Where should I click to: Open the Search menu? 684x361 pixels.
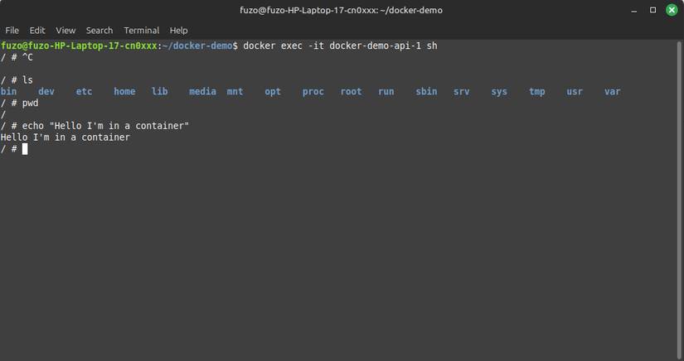tap(99, 31)
